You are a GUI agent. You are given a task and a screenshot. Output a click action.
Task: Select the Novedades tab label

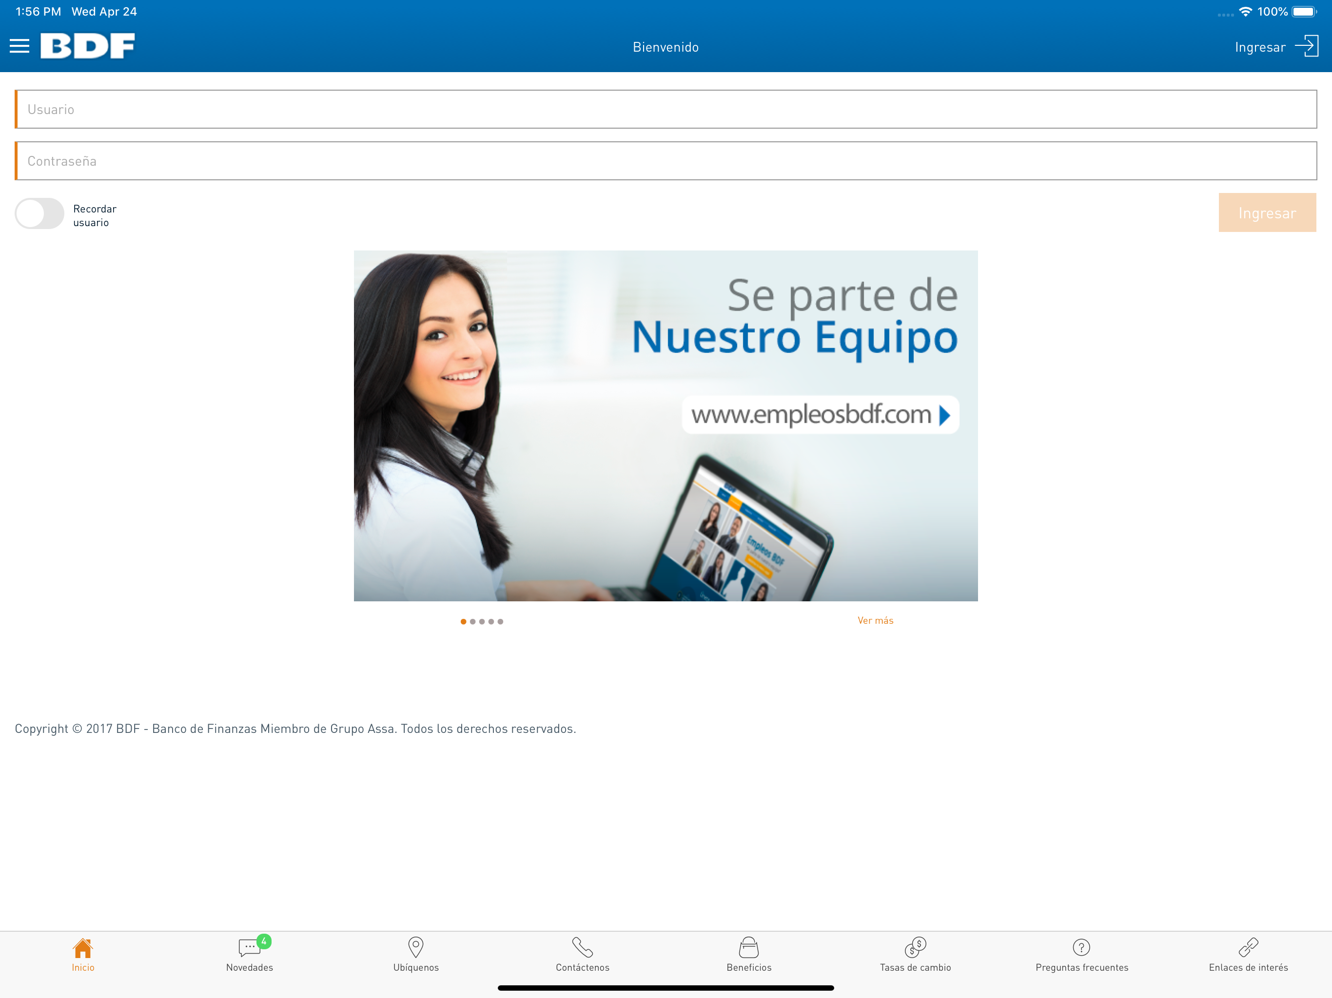click(249, 967)
